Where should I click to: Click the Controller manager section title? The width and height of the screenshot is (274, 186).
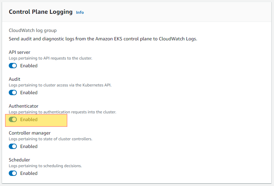30,133
